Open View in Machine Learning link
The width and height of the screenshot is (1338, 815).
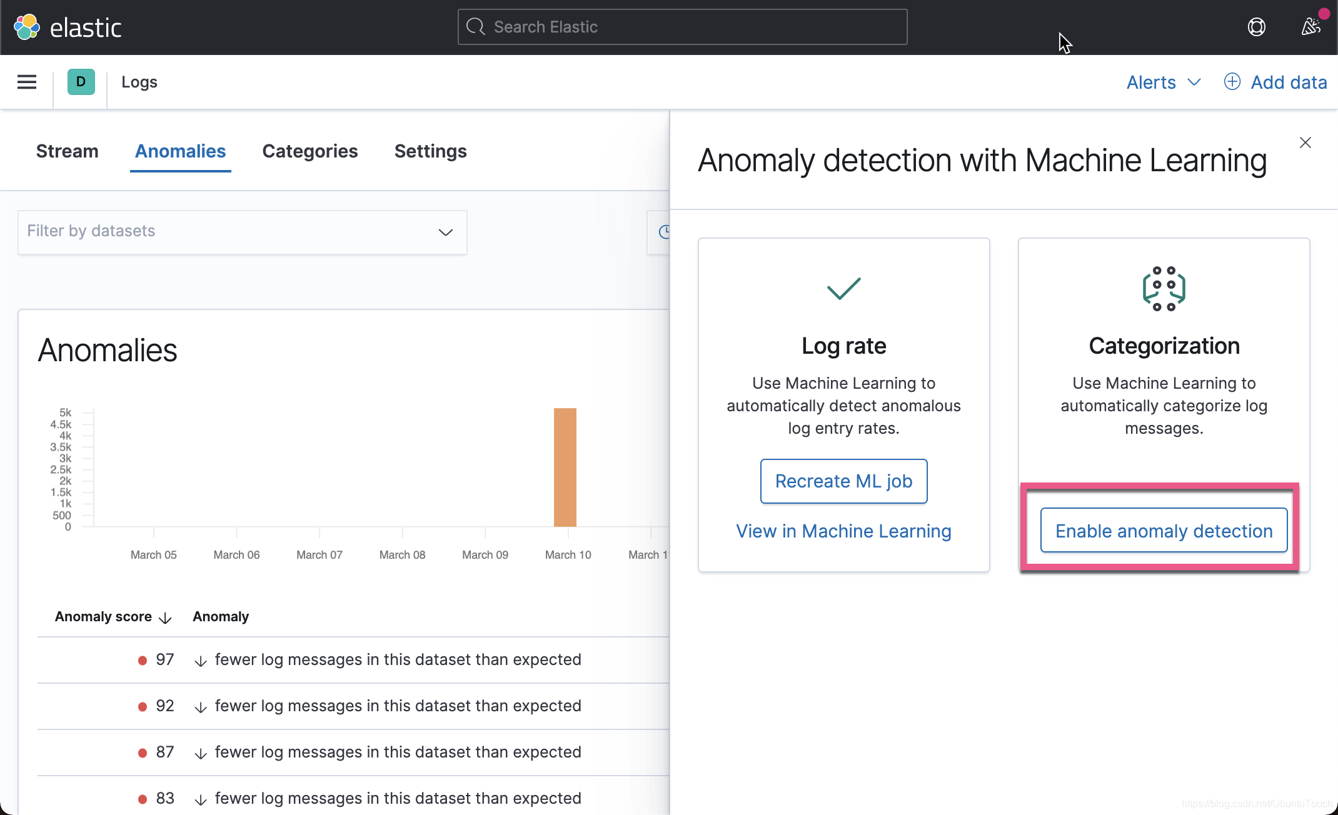pos(843,531)
